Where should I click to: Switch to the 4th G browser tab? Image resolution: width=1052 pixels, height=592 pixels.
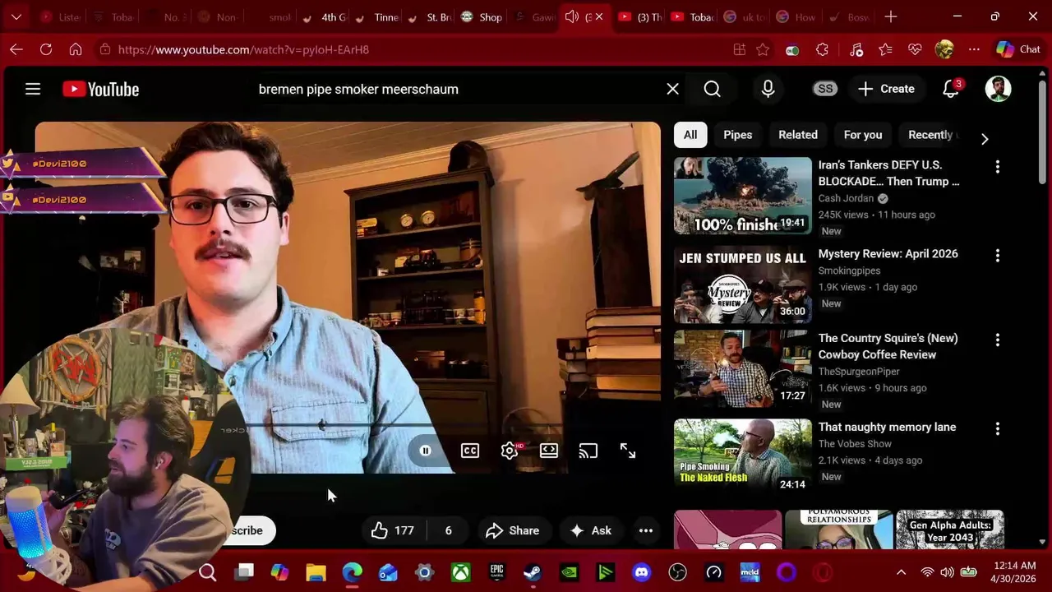(325, 16)
